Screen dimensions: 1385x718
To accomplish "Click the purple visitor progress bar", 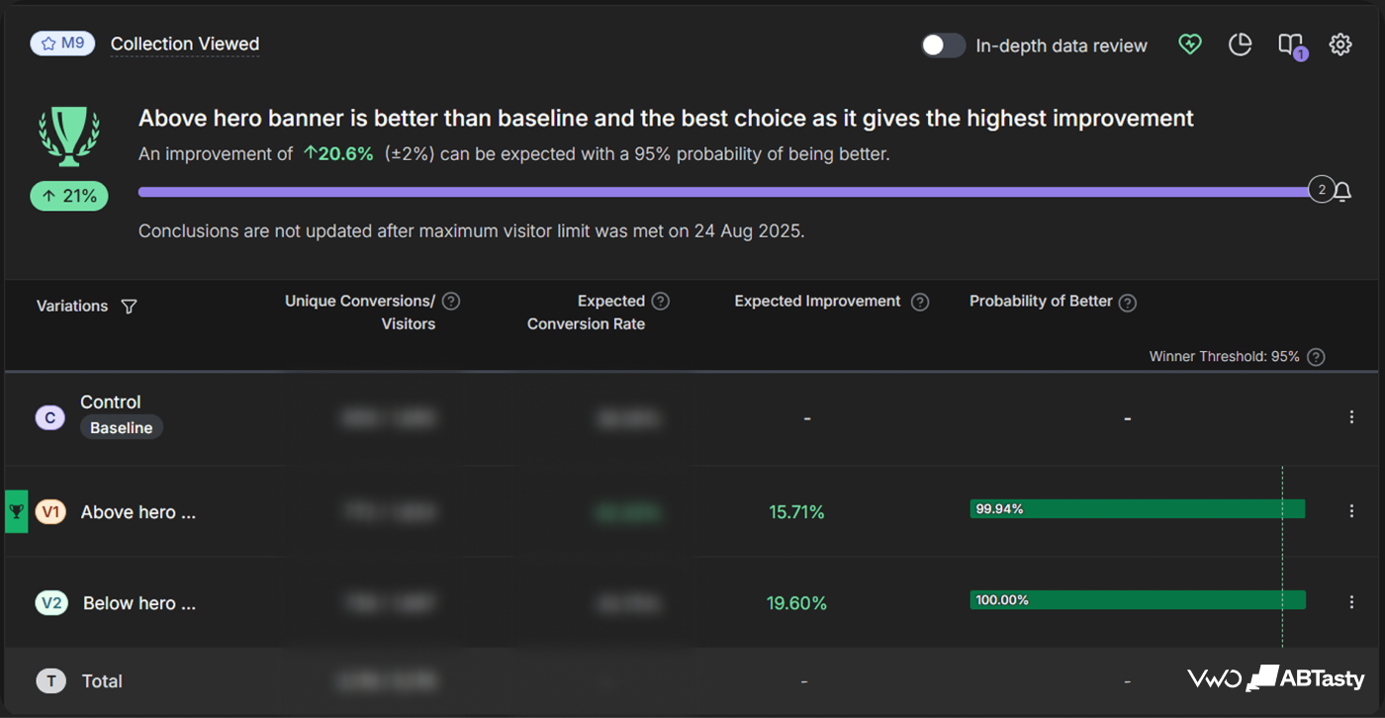I will point(725,192).
